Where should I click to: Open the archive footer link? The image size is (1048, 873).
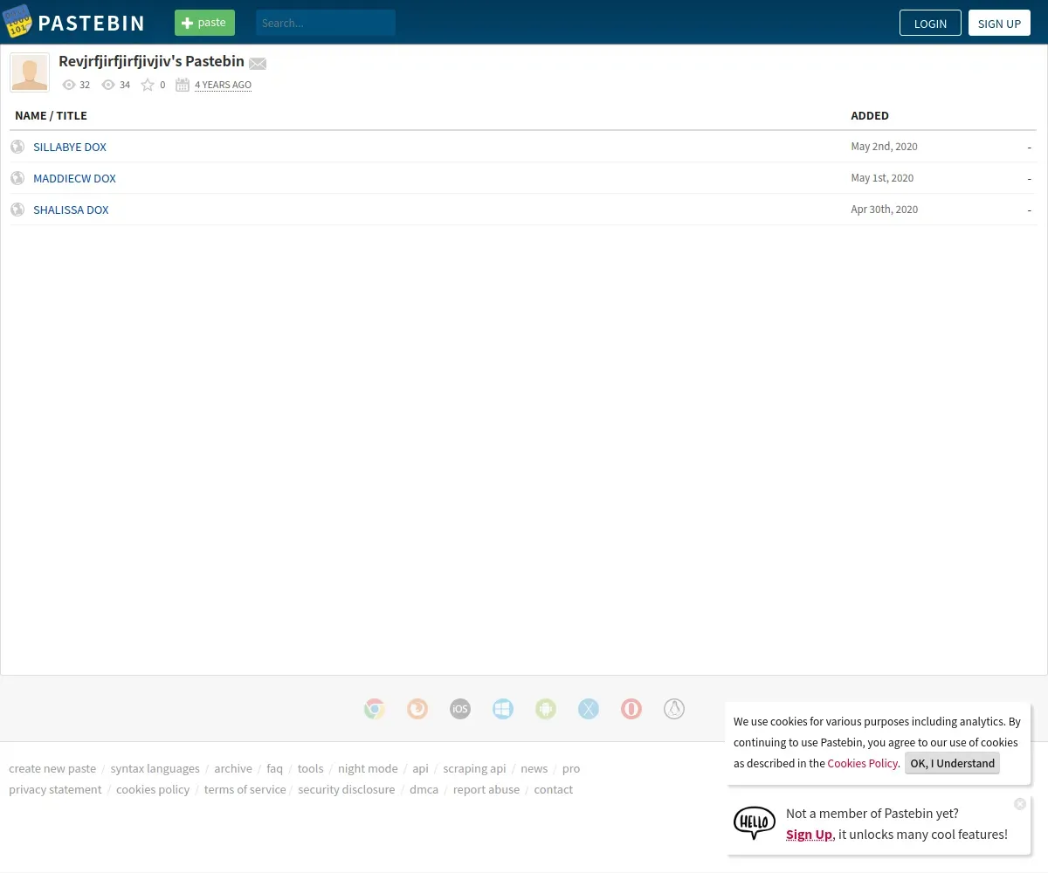tap(233, 768)
